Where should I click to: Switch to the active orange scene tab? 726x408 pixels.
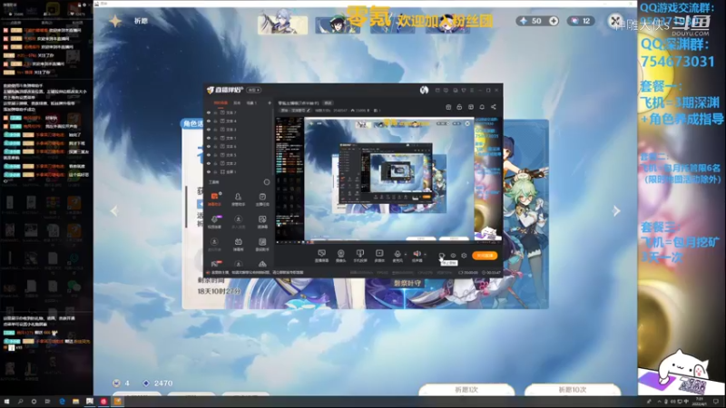(x=221, y=102)
